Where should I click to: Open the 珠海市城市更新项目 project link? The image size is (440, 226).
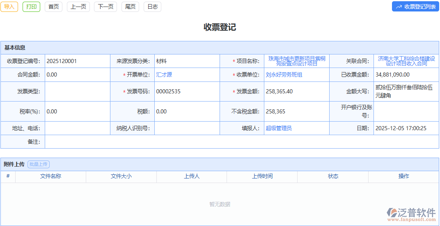(296, 61)
